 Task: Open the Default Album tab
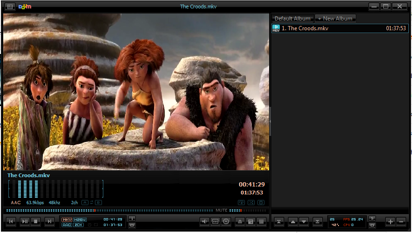292,19
